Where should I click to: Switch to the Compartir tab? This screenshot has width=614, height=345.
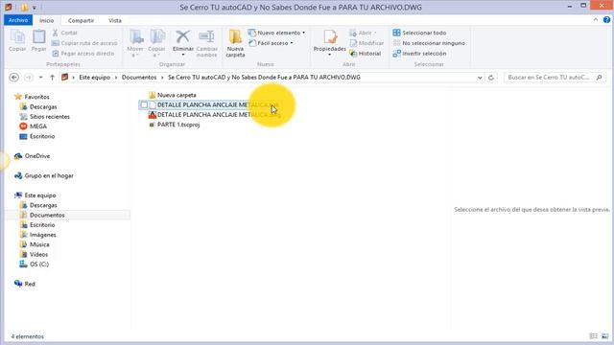[x=81, y=20]
